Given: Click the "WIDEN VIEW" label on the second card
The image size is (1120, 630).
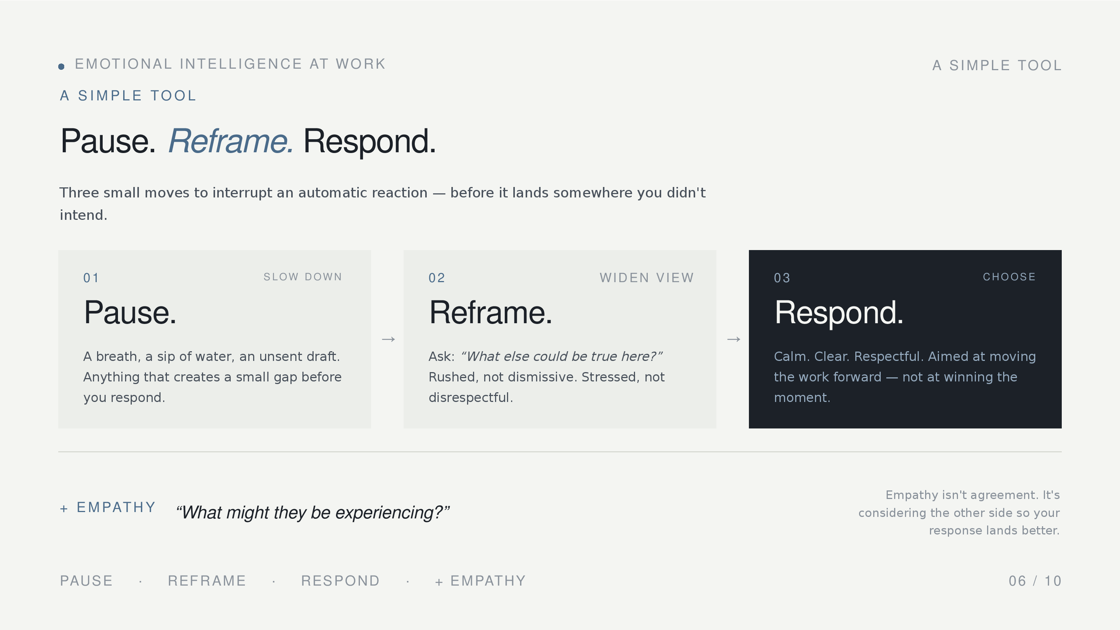Looking at the screenshot, I should point(647,278).
